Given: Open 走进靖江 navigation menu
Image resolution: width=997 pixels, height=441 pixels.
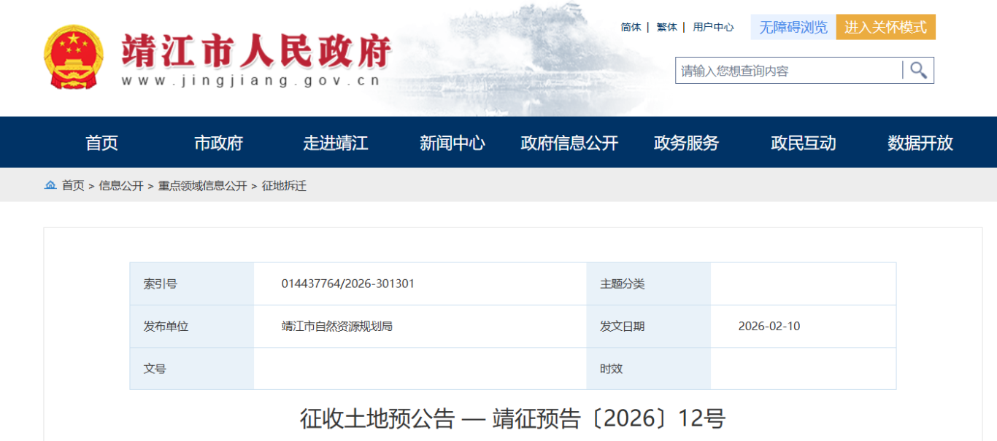Looking at the screenshot, I should coord(335,143).
